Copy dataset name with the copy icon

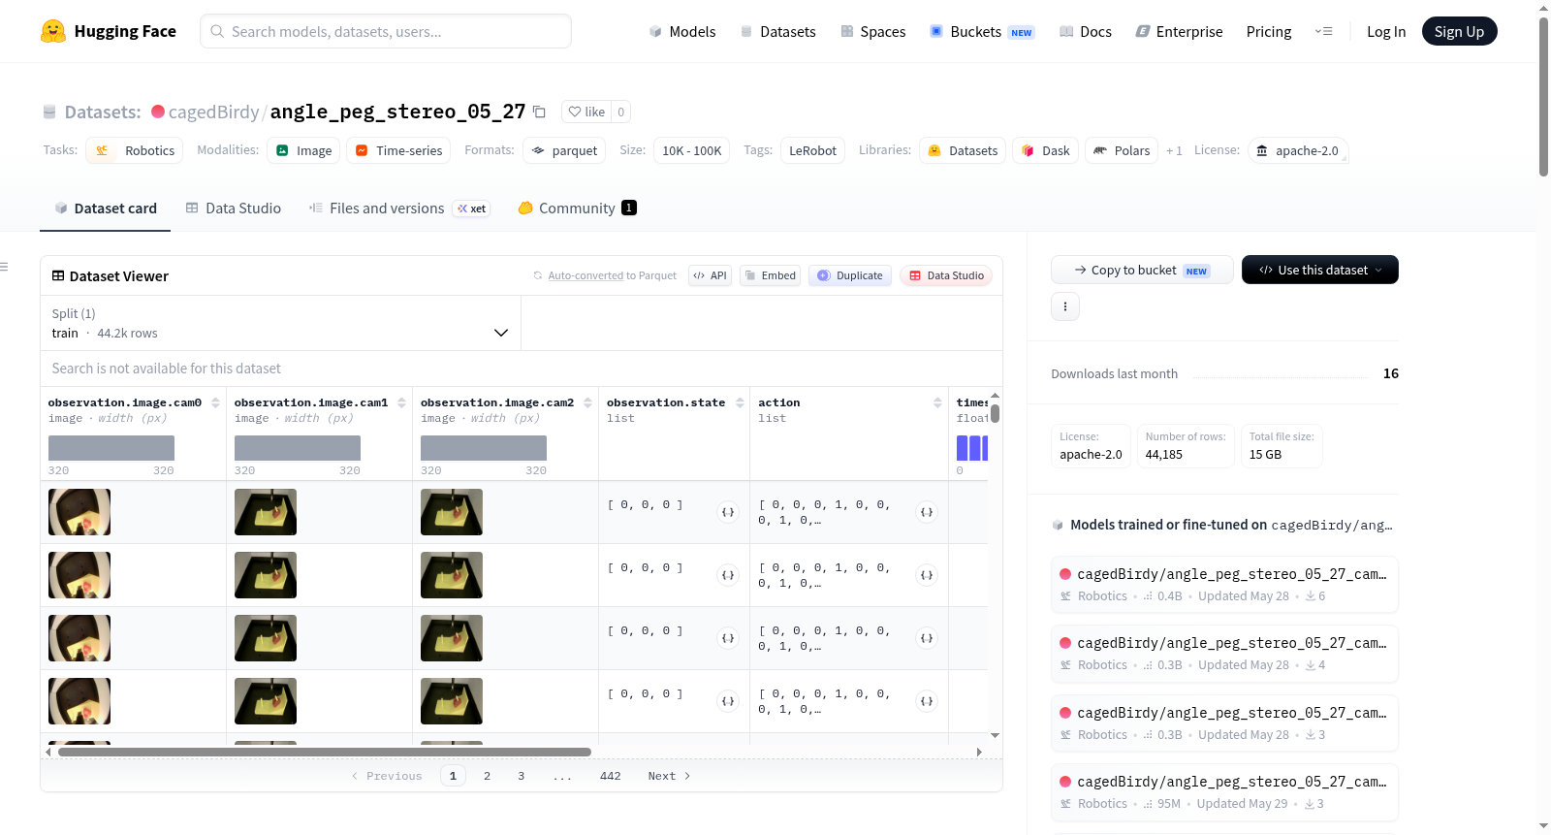(x=540, y=112)
